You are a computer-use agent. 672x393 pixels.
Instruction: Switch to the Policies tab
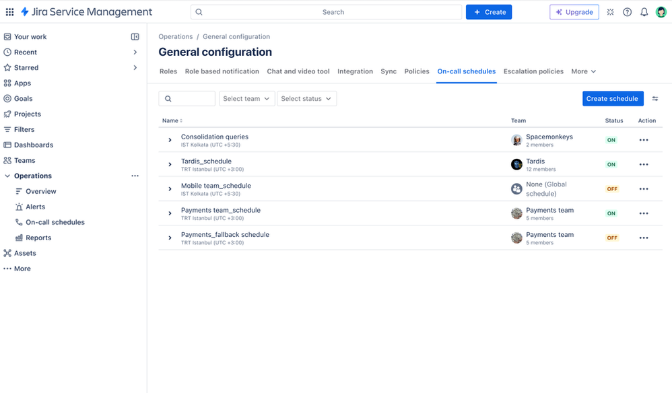click(417, 71)
